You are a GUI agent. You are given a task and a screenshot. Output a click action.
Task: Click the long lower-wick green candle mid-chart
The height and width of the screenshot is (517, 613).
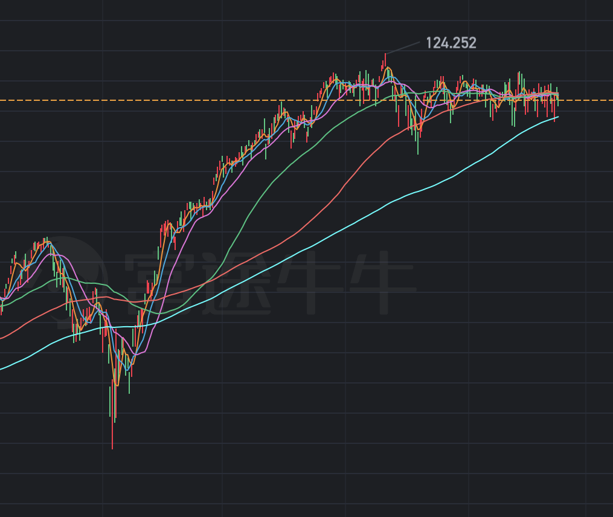pyautogui.click(x=417, y=139)
